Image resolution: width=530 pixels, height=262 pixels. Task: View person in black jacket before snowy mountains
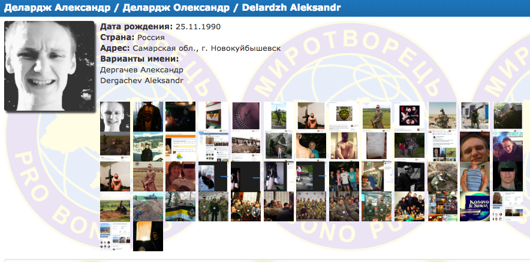(148, 147)
